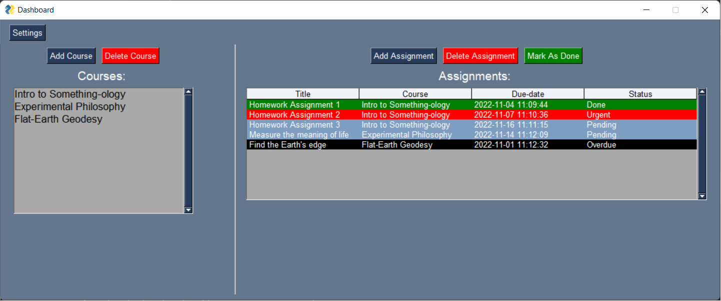
Task: Select the Experimental Philosophy course
Action: 70,106
